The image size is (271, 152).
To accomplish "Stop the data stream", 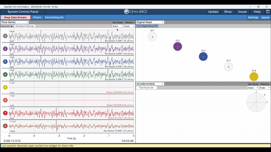I will (x=15, y=18).
